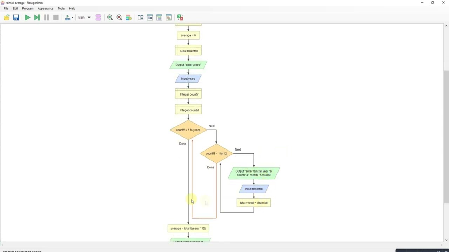Open the language translate icon

pyautogui.click(x=180, y=17)
